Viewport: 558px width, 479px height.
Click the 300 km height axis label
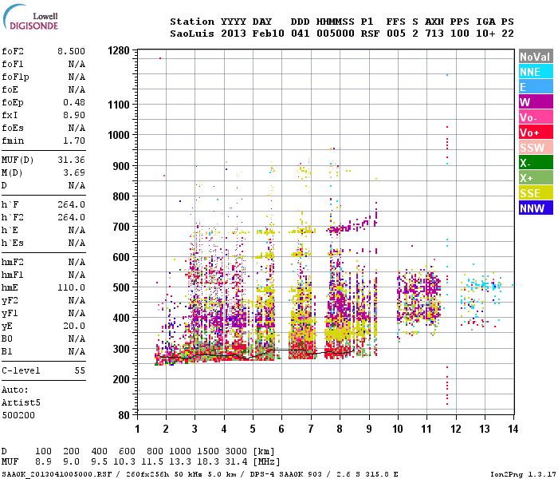click(x=121, y=349)
